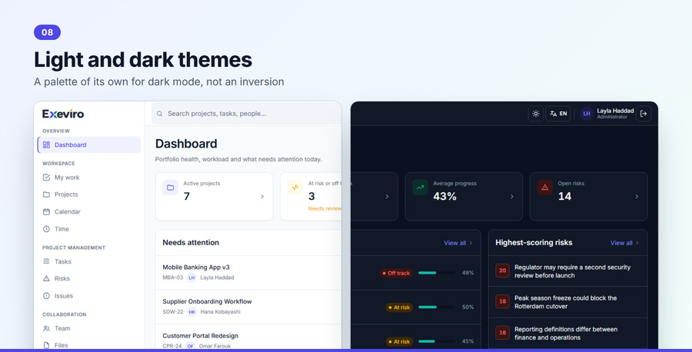Click the Exeviro logo

coord(63,114)
